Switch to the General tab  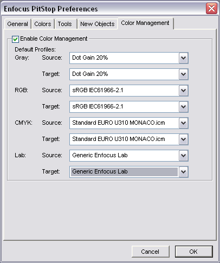point(17,24)
